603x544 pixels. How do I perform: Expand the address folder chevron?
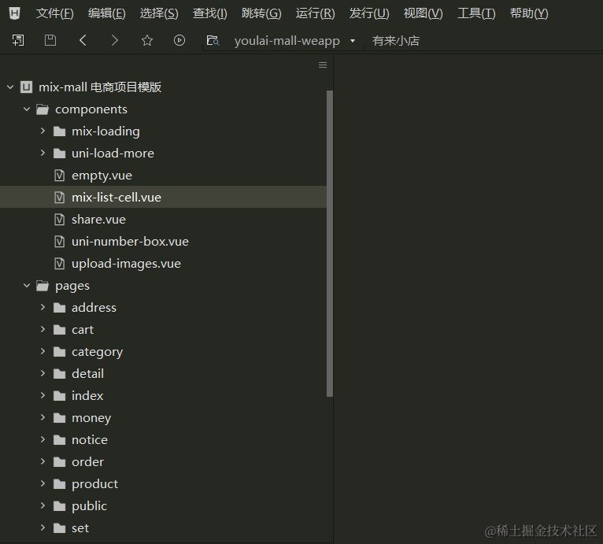(x=43, y=307)
